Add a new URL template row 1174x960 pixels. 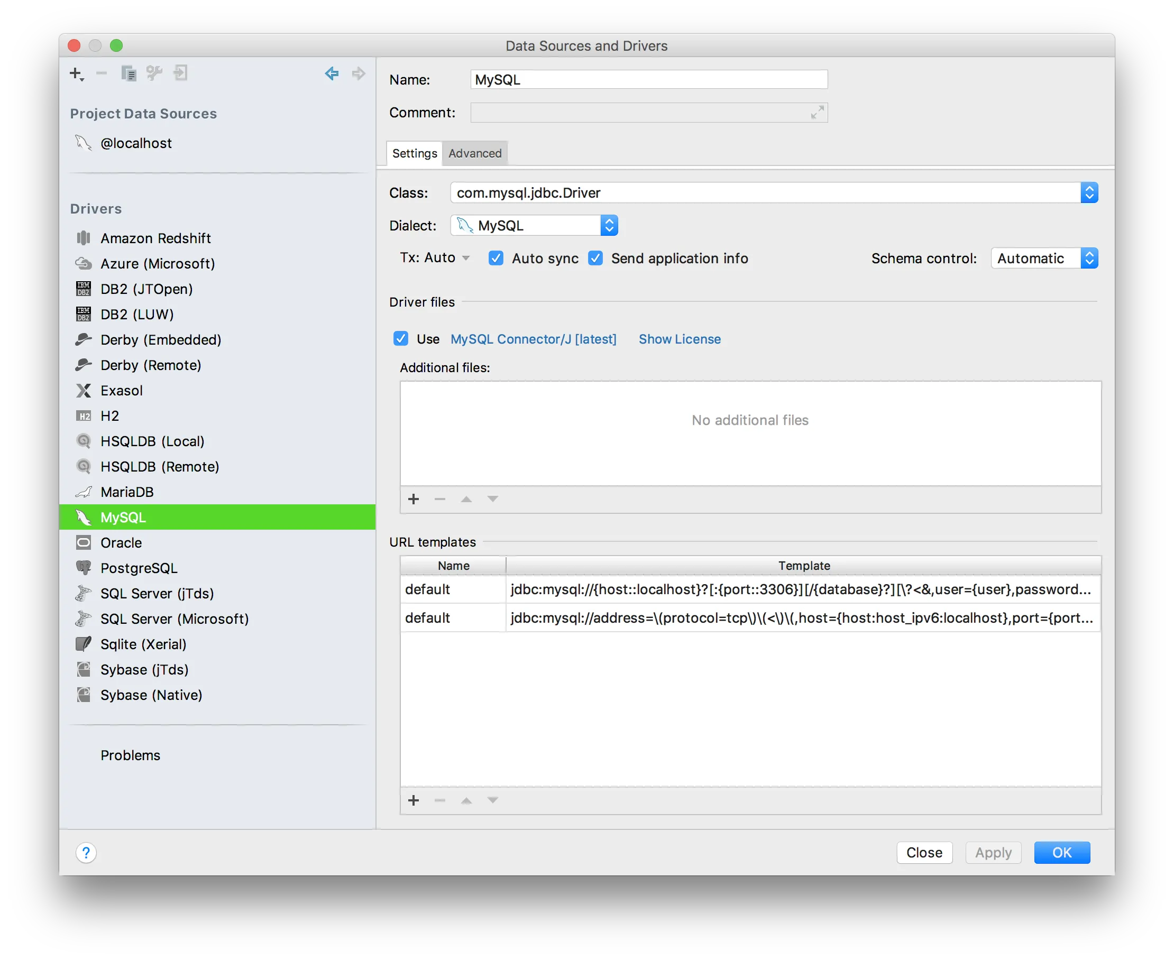point(413,800)
